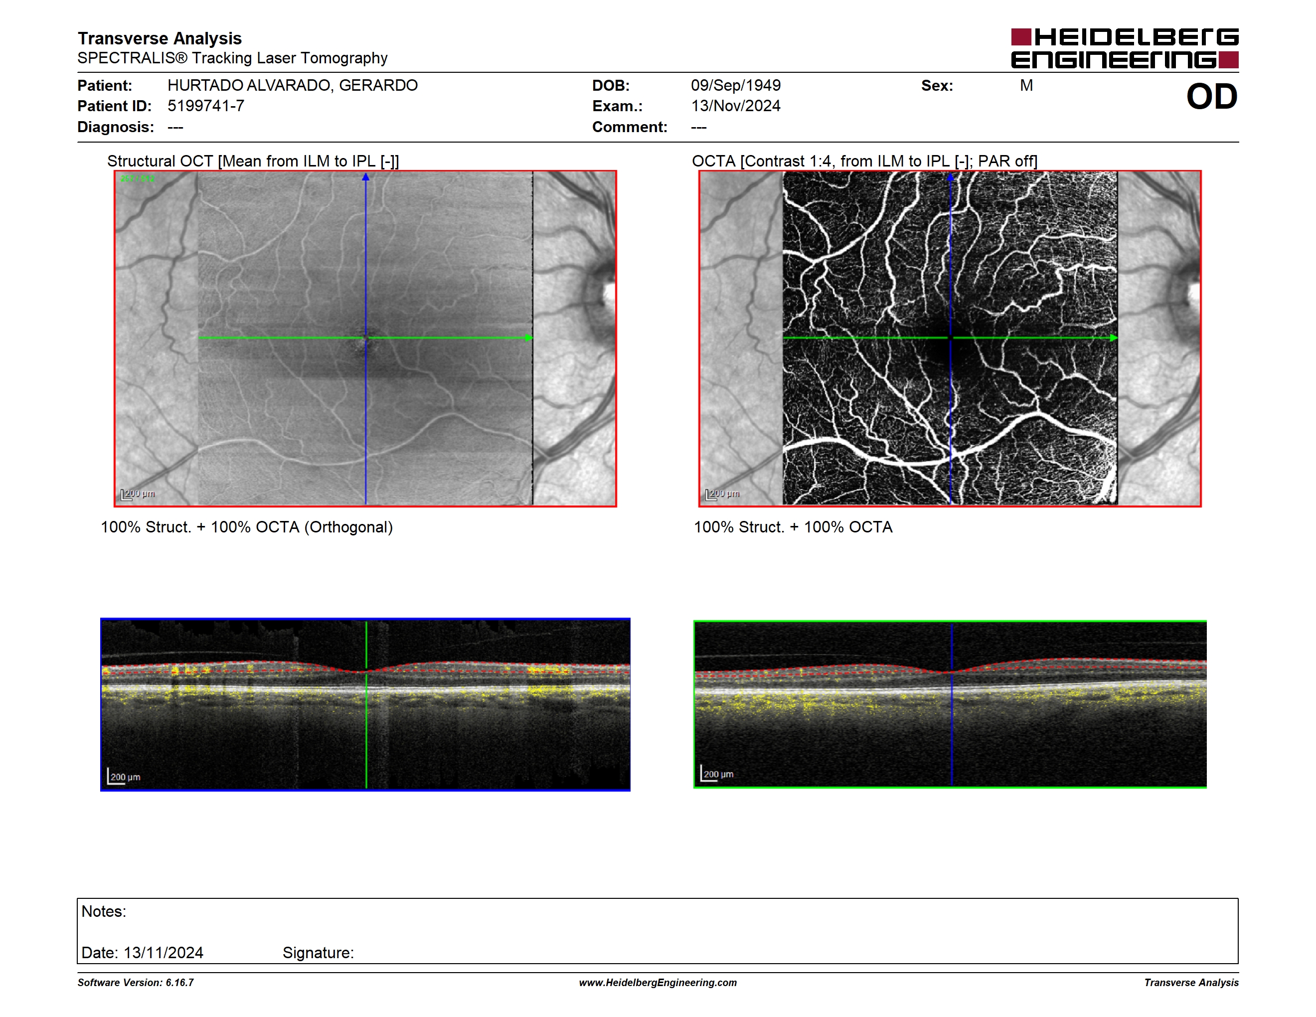Viewport: 1316px width, 1017px height.
Task: Click the footer 'Transverse Analysis' text
Action: [1191, 983]
